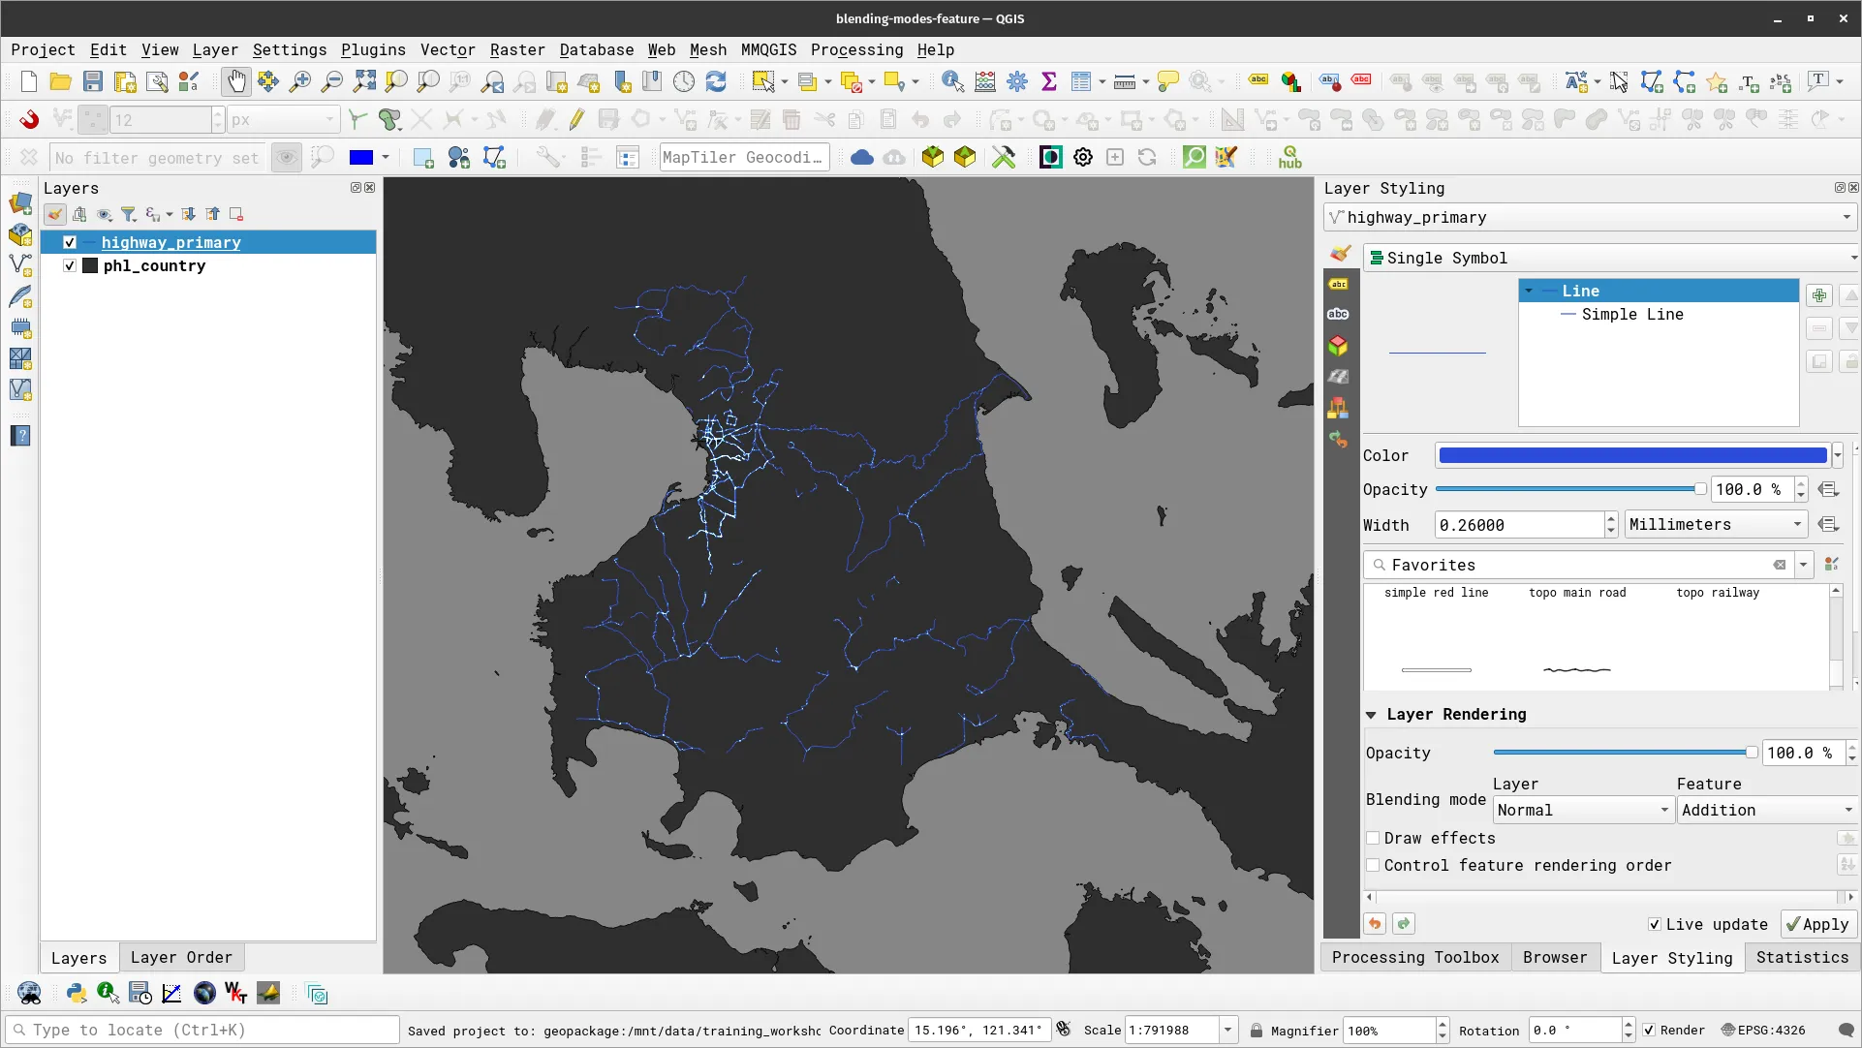Click the Measure Line toolbar icon
The image size is (1862, 1048).
coord(1124,81)
